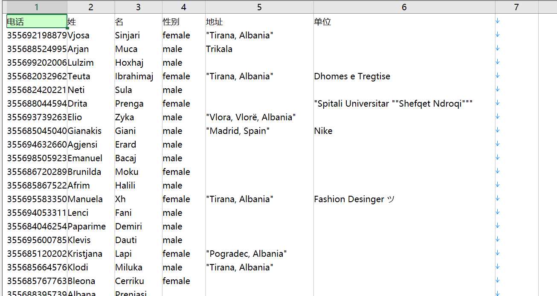Screen dimensions: 557x296
Task: Select the Fani cell
Action: 139,213
